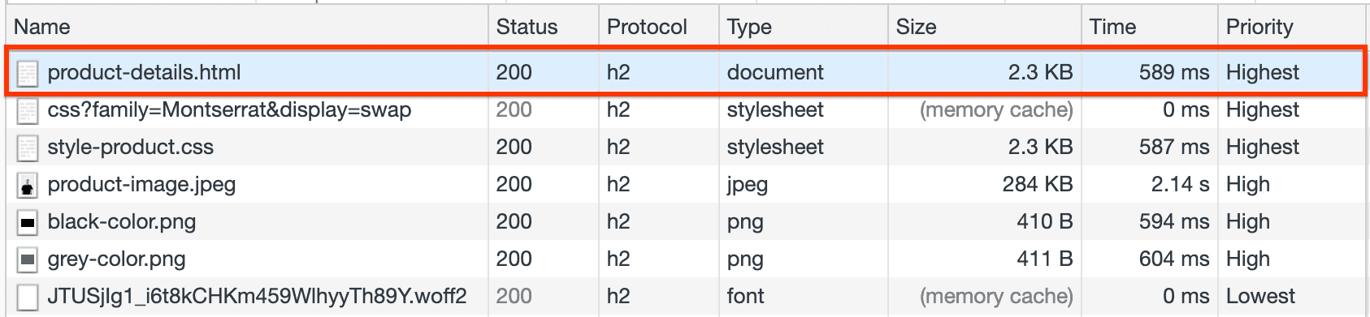Select the black-color.png request

(686, 221)
